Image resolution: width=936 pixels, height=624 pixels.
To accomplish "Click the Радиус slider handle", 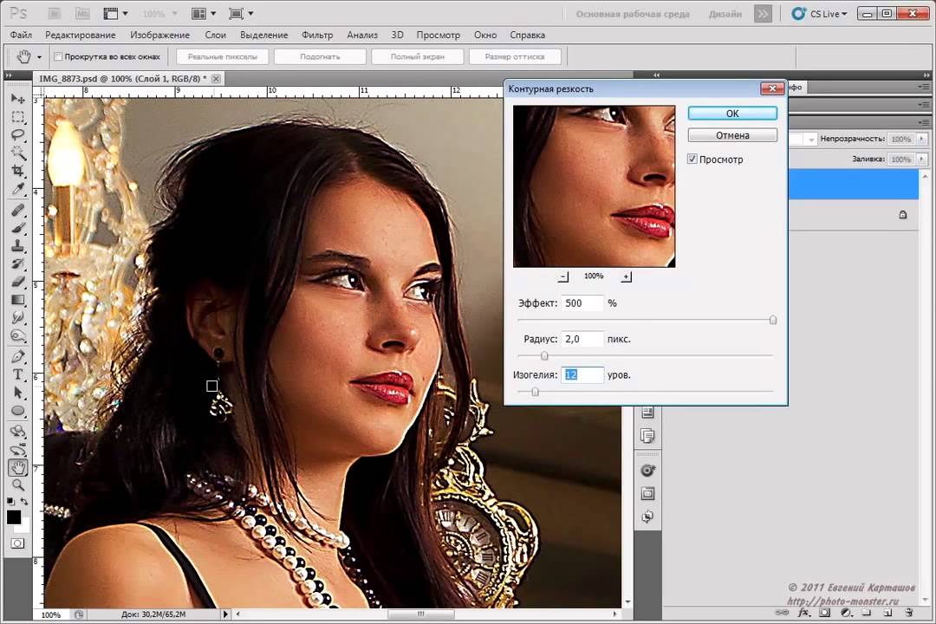I will pyautogui.click(x=544, y=355).
